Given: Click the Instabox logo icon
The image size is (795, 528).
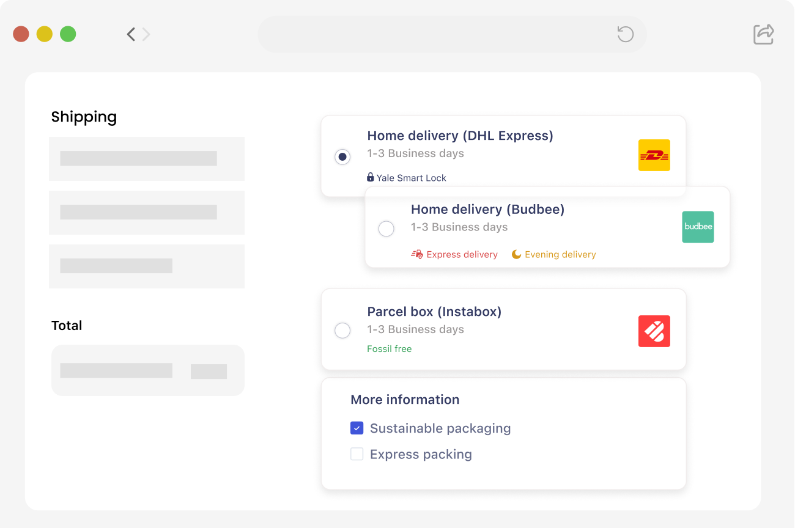Looking at the screenshot, I should click(x=654, y=331).
